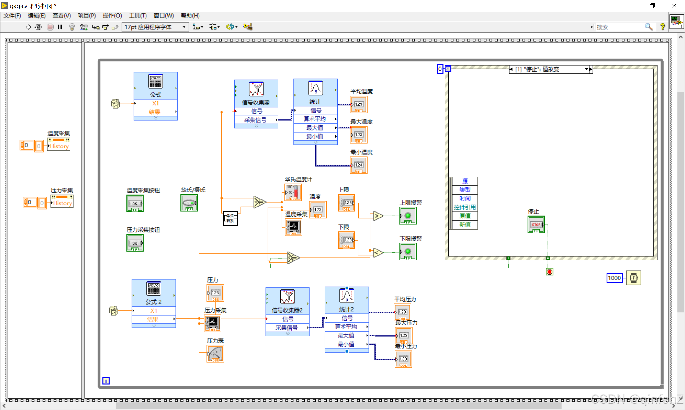Click the Clean Up Diagram icon
This screenshot has width=685, height=410.
pyautogui.click(x=248, y=27)
